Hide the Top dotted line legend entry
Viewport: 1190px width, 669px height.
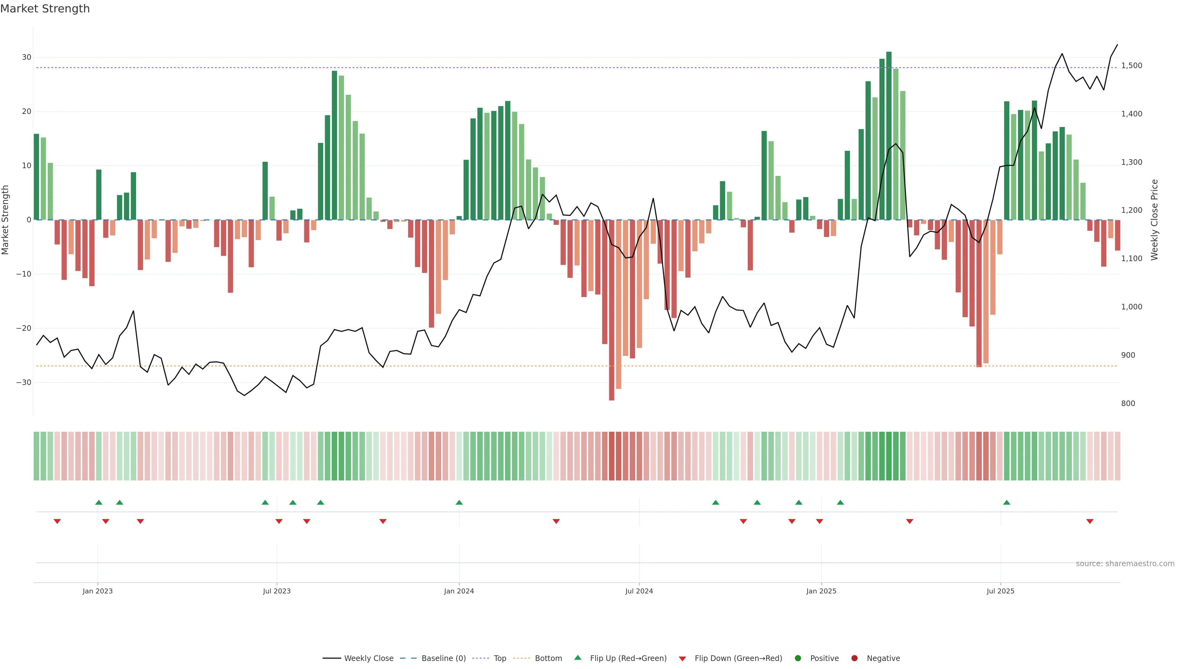pos(499,658)
